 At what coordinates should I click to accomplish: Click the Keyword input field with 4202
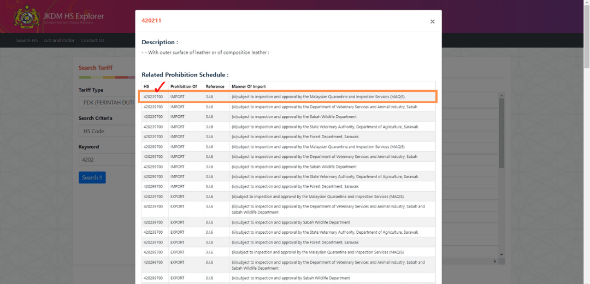pyautogui.click(x=107, y=159)
